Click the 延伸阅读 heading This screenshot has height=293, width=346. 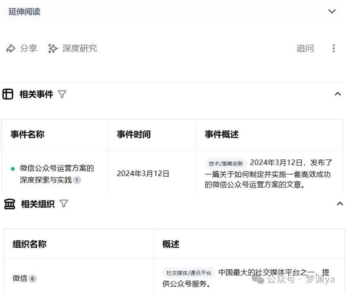(x=24, y=12)
